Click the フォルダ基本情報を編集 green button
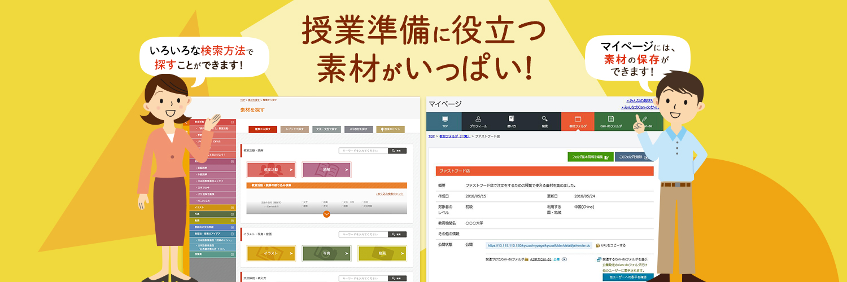847x282 pixels. [590, 157]
